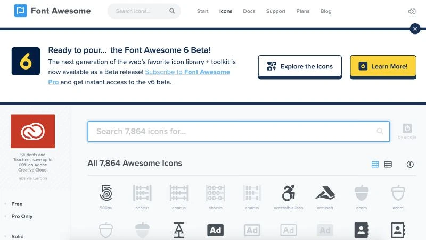Click magnifier in the top search box
Screen dimensions: 426x240
click(172, 11)
